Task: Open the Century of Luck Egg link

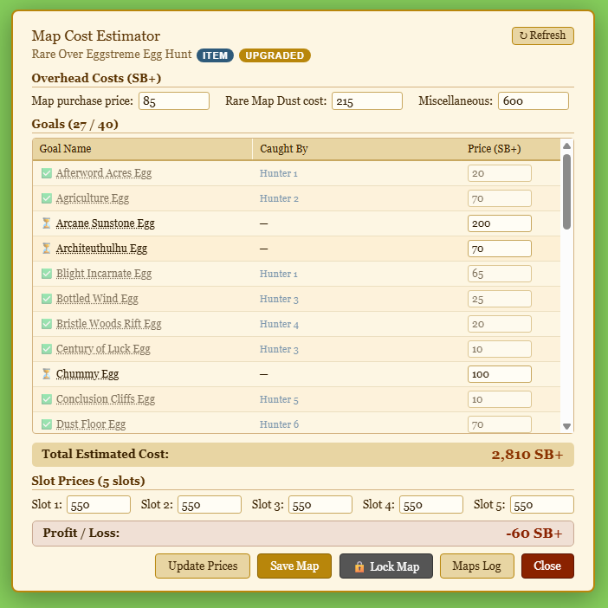Action: [103, 349]
